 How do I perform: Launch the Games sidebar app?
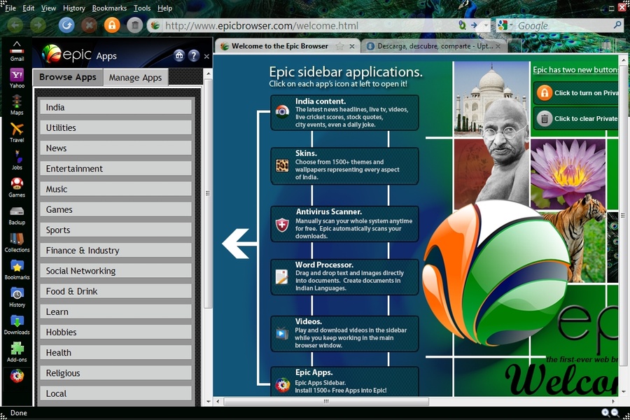tap(17, 184)
